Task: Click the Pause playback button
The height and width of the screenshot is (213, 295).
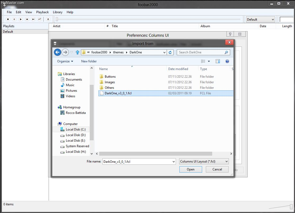Action: (14, 19)
